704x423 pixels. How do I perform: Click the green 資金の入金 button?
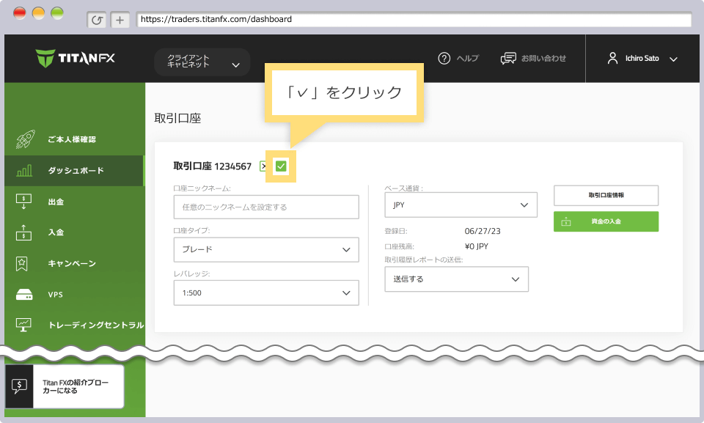click(x=606, y=221)
